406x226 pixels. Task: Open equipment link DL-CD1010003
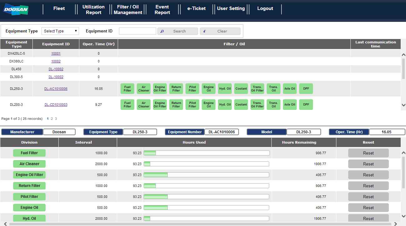(x=56, y=105)
